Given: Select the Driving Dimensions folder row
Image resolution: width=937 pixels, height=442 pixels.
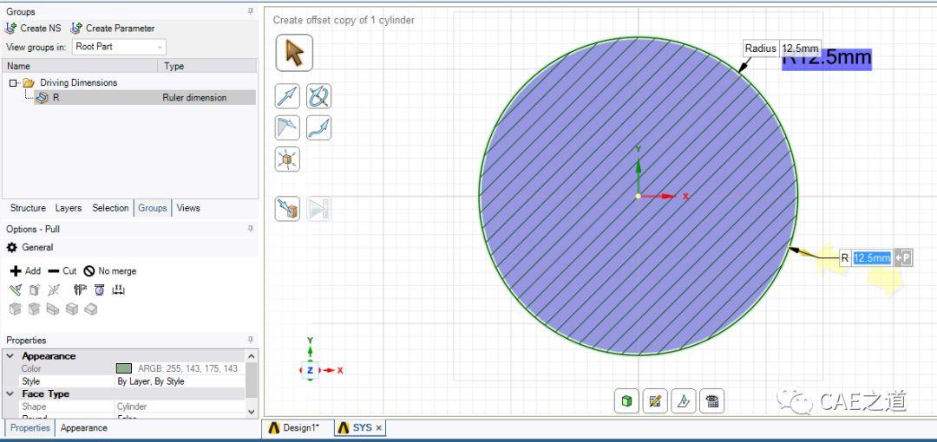Looking at the screenshot, I should (x=129, y=82).
